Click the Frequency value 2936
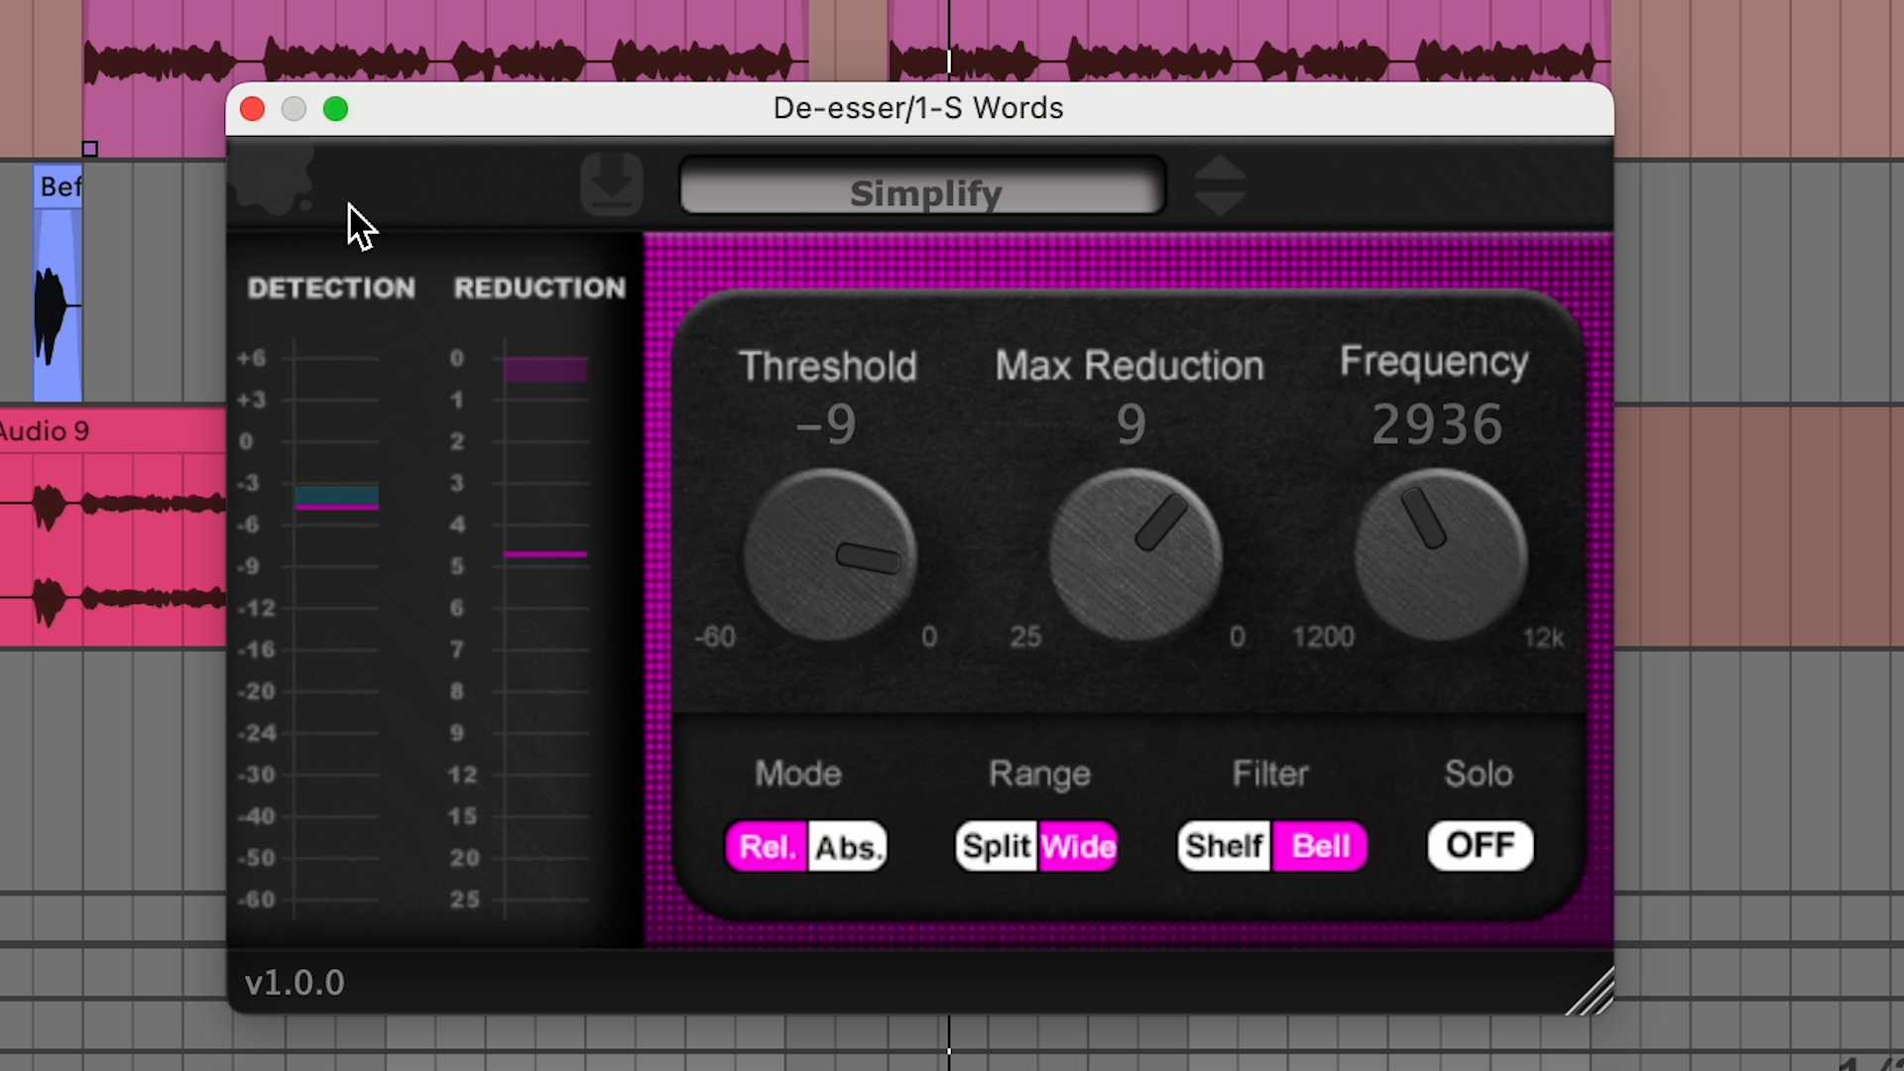The height and width of the screenshot is (1071, 1904). click(1437, 424)
